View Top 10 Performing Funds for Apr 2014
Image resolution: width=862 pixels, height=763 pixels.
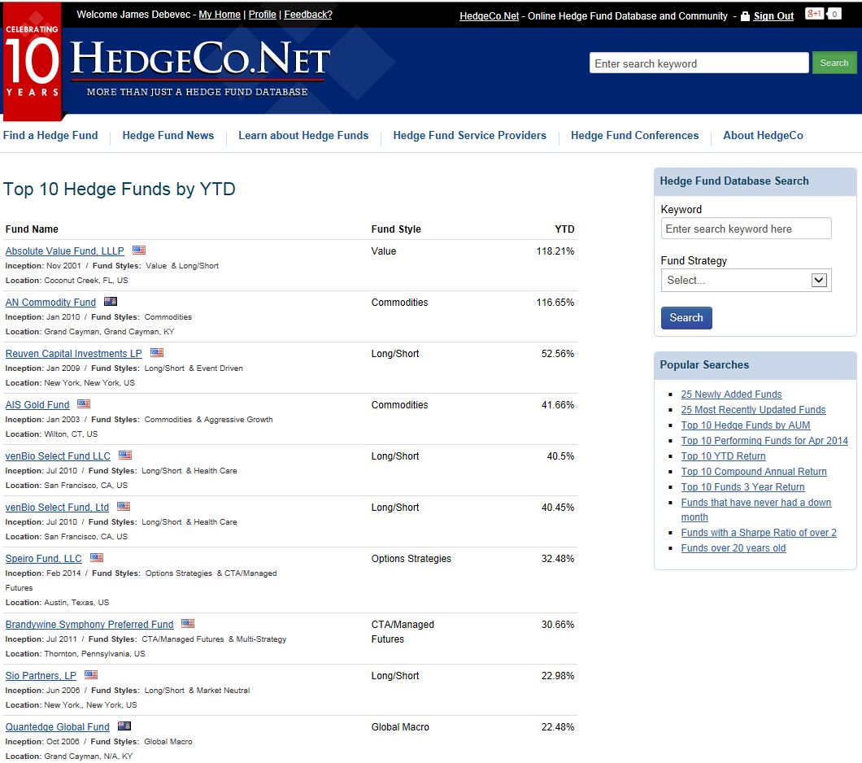click(764, 440)
